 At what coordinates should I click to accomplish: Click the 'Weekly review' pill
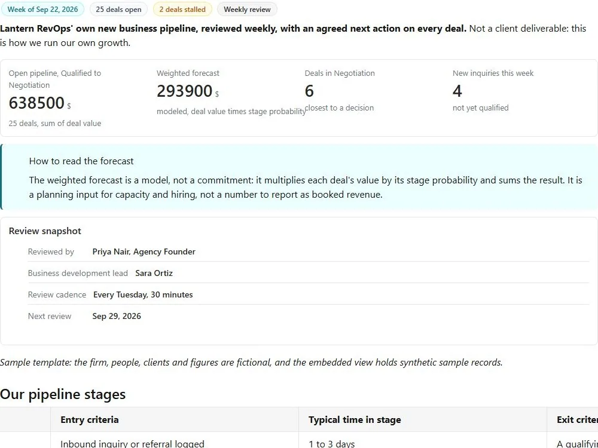point(247,10)
